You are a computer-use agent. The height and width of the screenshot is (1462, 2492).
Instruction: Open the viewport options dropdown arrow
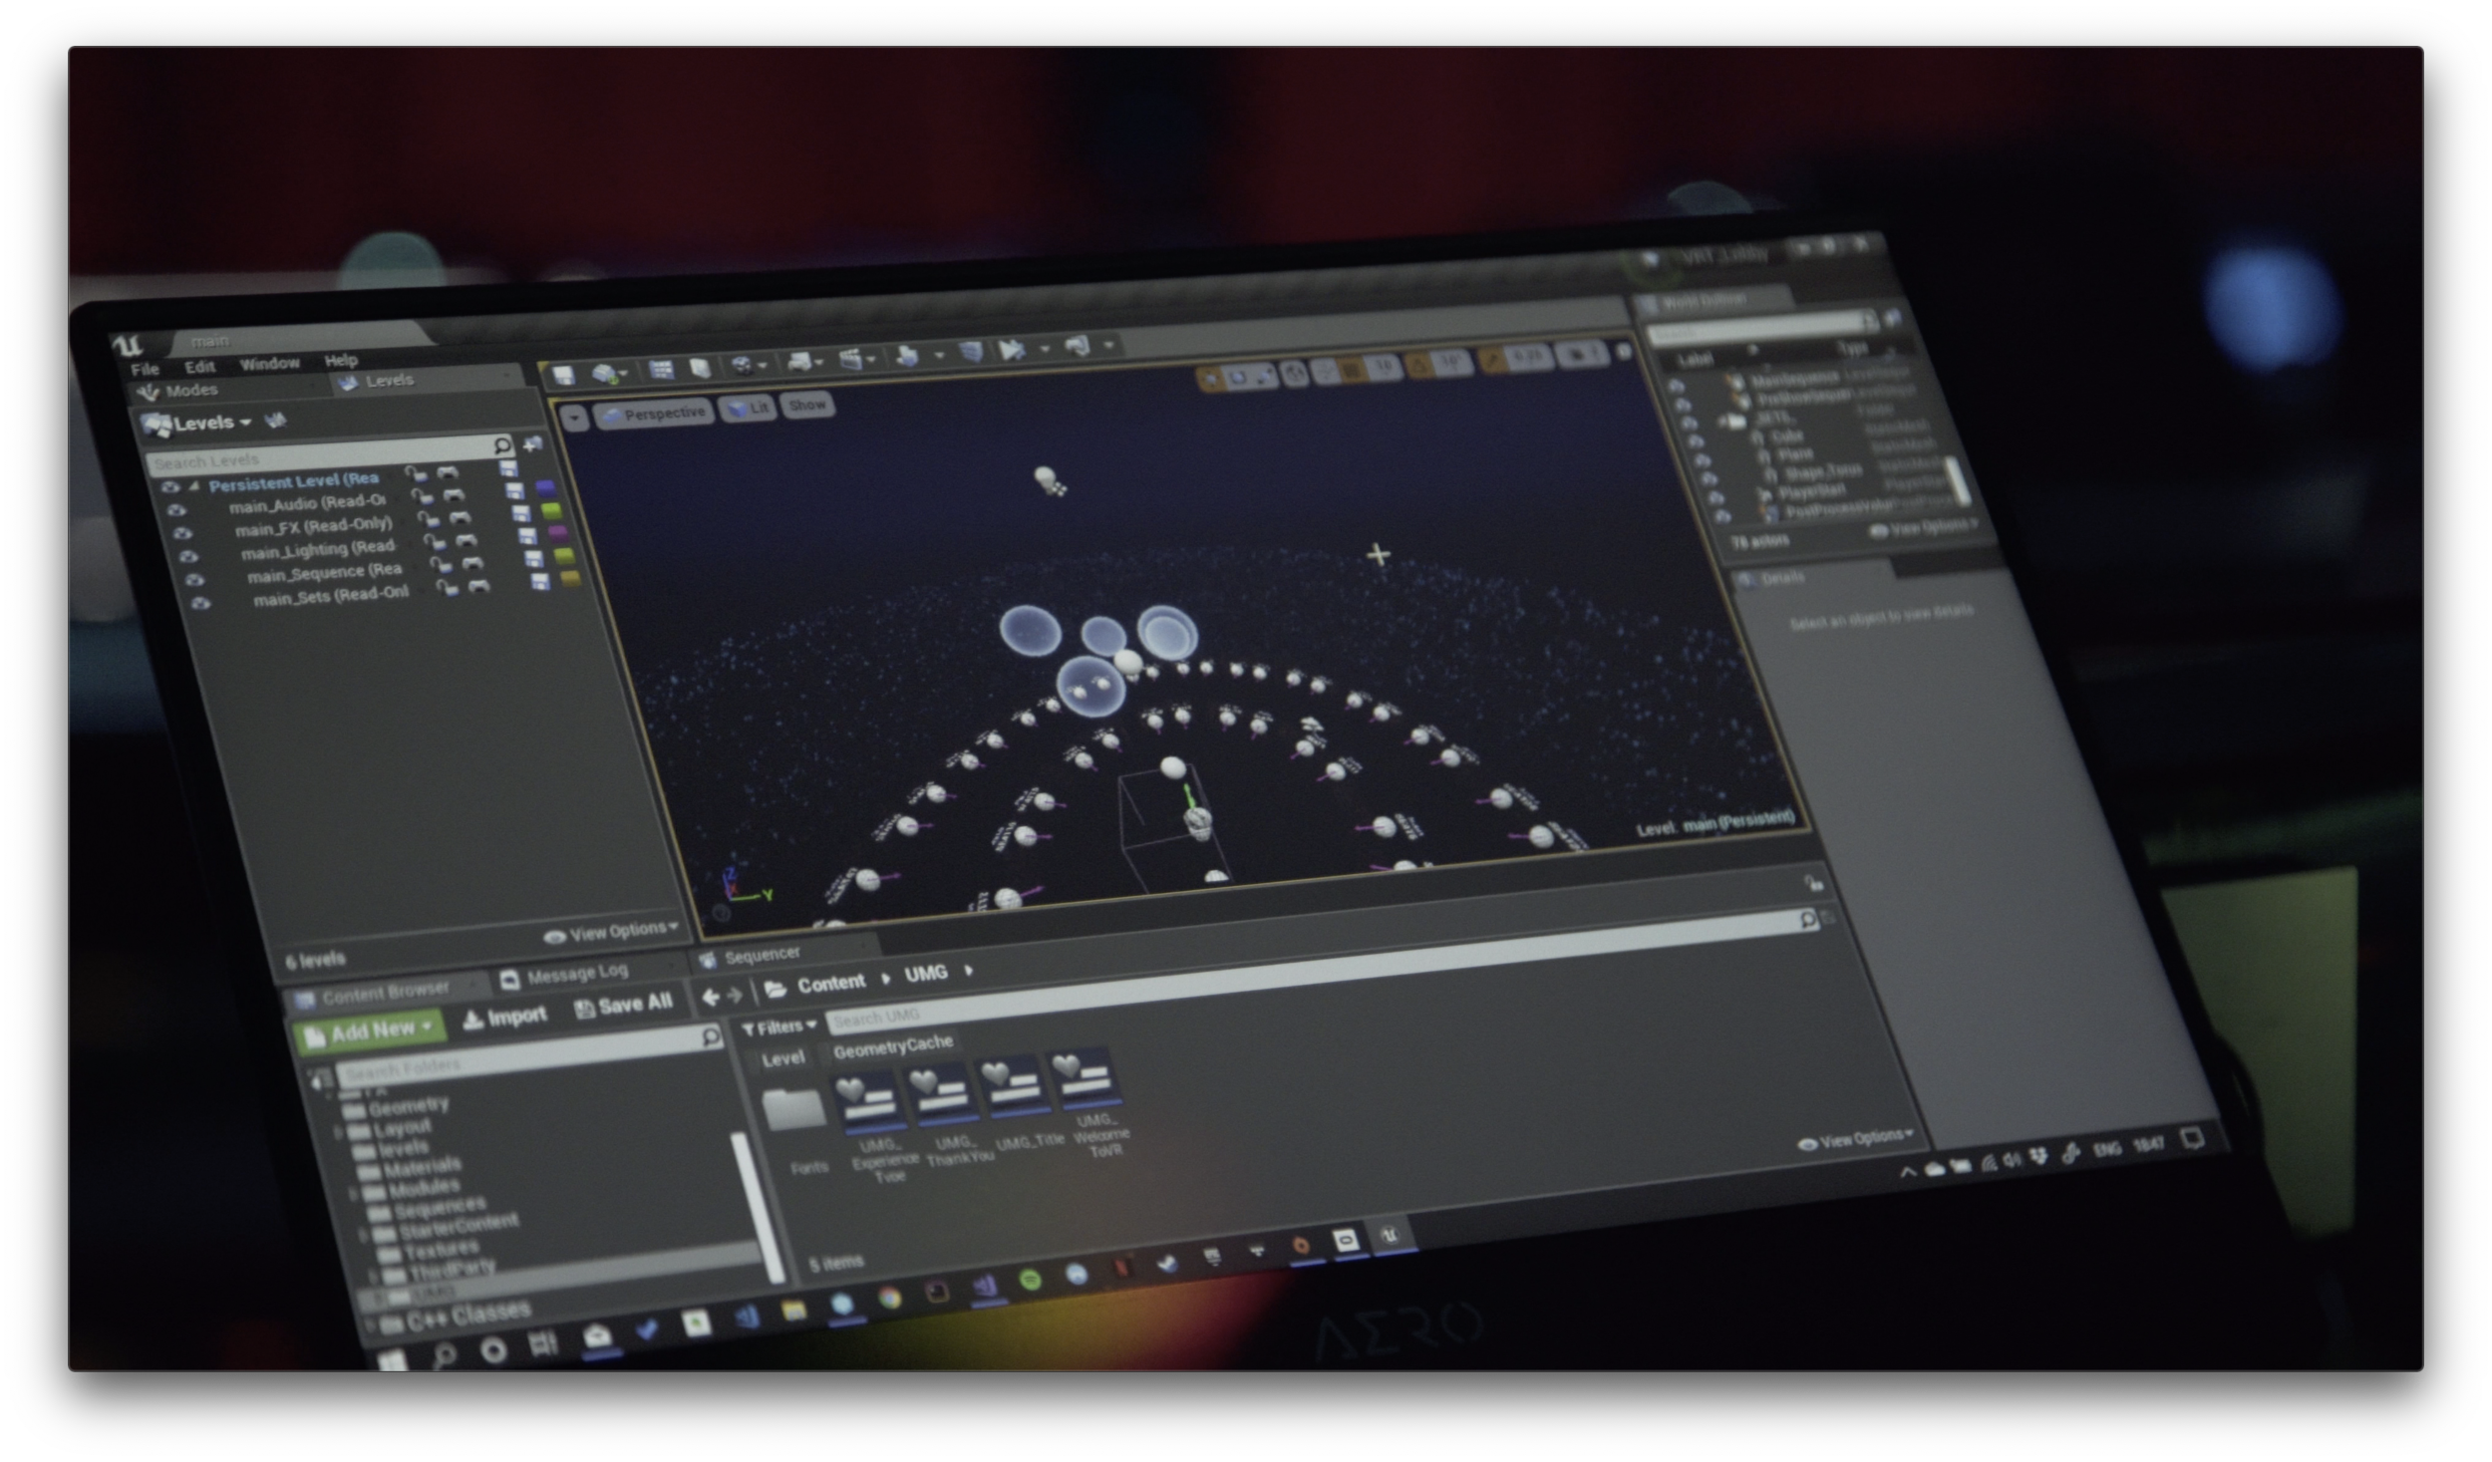coord(575,418)
